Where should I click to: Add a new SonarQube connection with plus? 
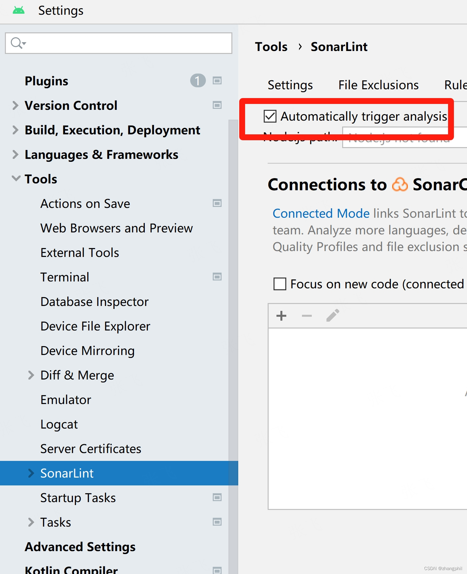pyautogui.click(x=281, y=316)
